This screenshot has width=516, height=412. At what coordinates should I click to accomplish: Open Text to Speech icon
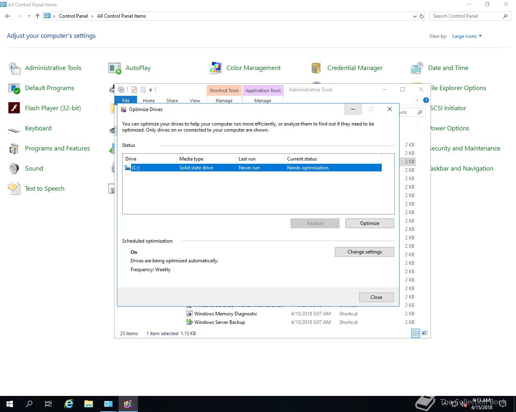(x=14, y=189)
